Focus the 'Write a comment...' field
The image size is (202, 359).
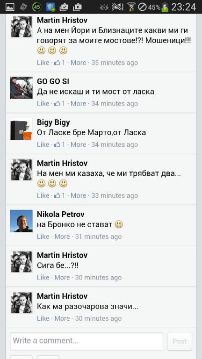[x=87, y=341]
